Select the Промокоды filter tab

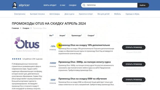[x=76, y=35]
